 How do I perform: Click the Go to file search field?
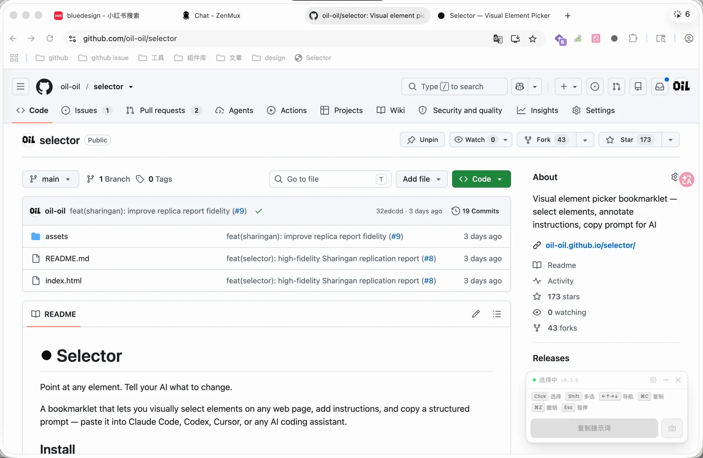tap(330, 179)
